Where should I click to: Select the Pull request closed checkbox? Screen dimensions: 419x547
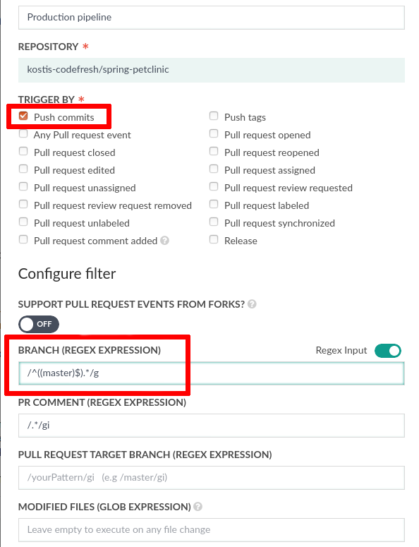coord(23,151)
